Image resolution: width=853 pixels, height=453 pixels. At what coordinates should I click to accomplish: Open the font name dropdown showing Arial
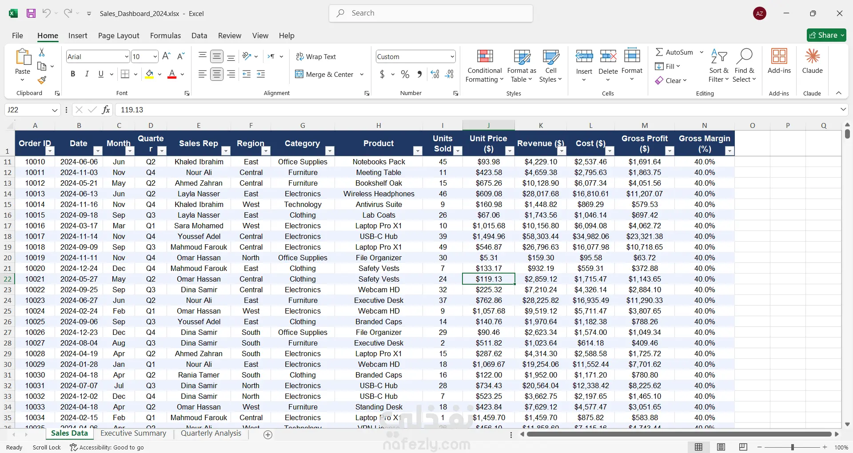[x=127, y=56]
